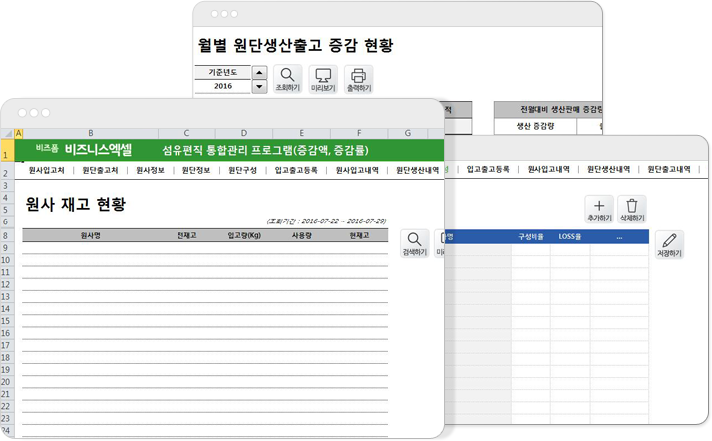Select spreadsheet column B header
Viewport: 712px width, 441px height.
91,133
